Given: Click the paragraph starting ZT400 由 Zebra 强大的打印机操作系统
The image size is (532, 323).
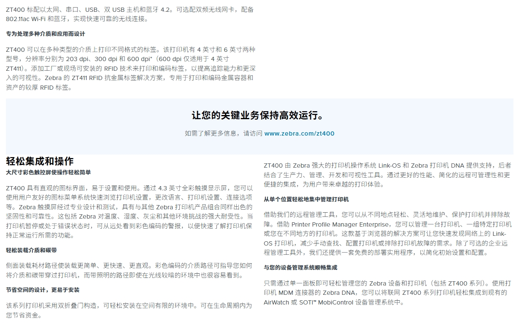Looking at the screenshot, I should pos(387,175).
